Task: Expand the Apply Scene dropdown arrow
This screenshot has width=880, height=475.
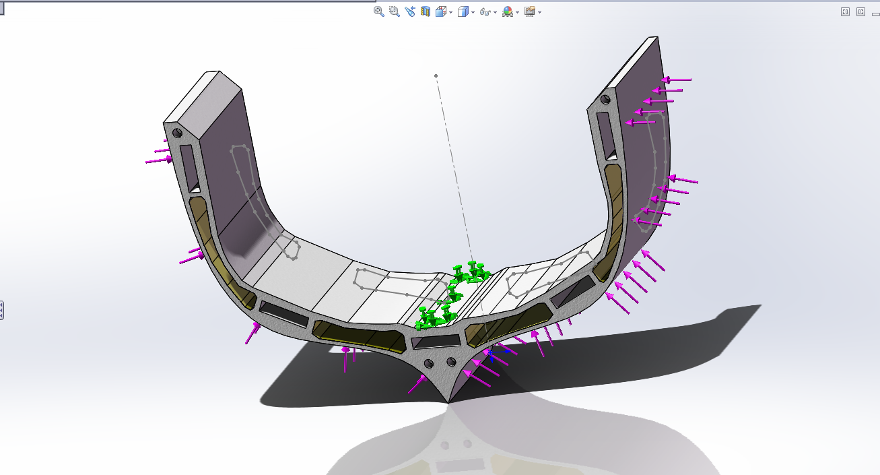Action: [517, 12]
